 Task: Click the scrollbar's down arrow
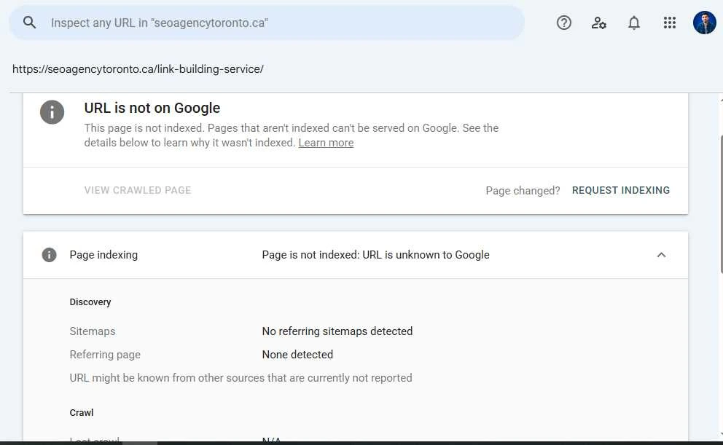[x=721, y=434]
